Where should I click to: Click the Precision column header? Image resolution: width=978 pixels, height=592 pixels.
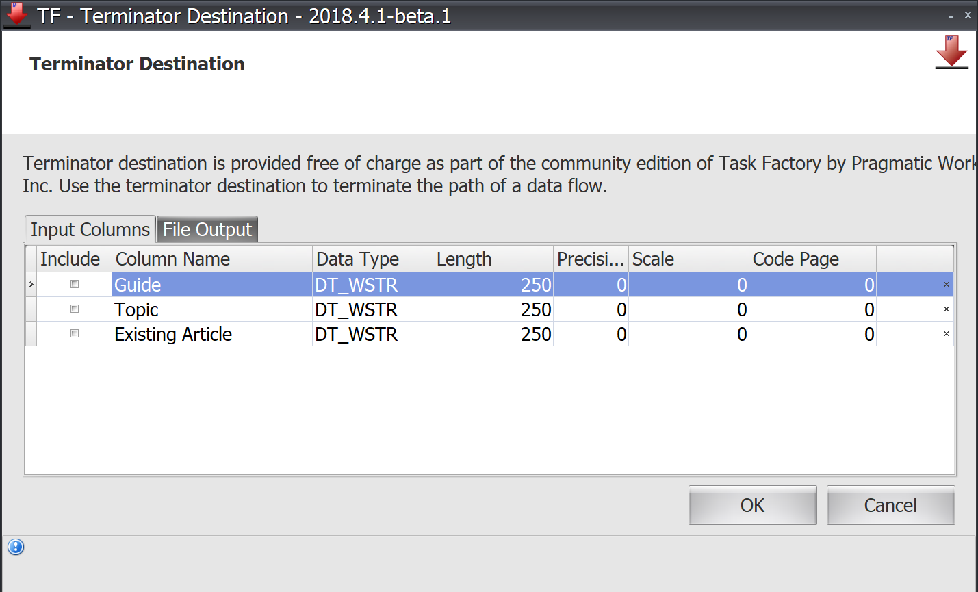591,259
